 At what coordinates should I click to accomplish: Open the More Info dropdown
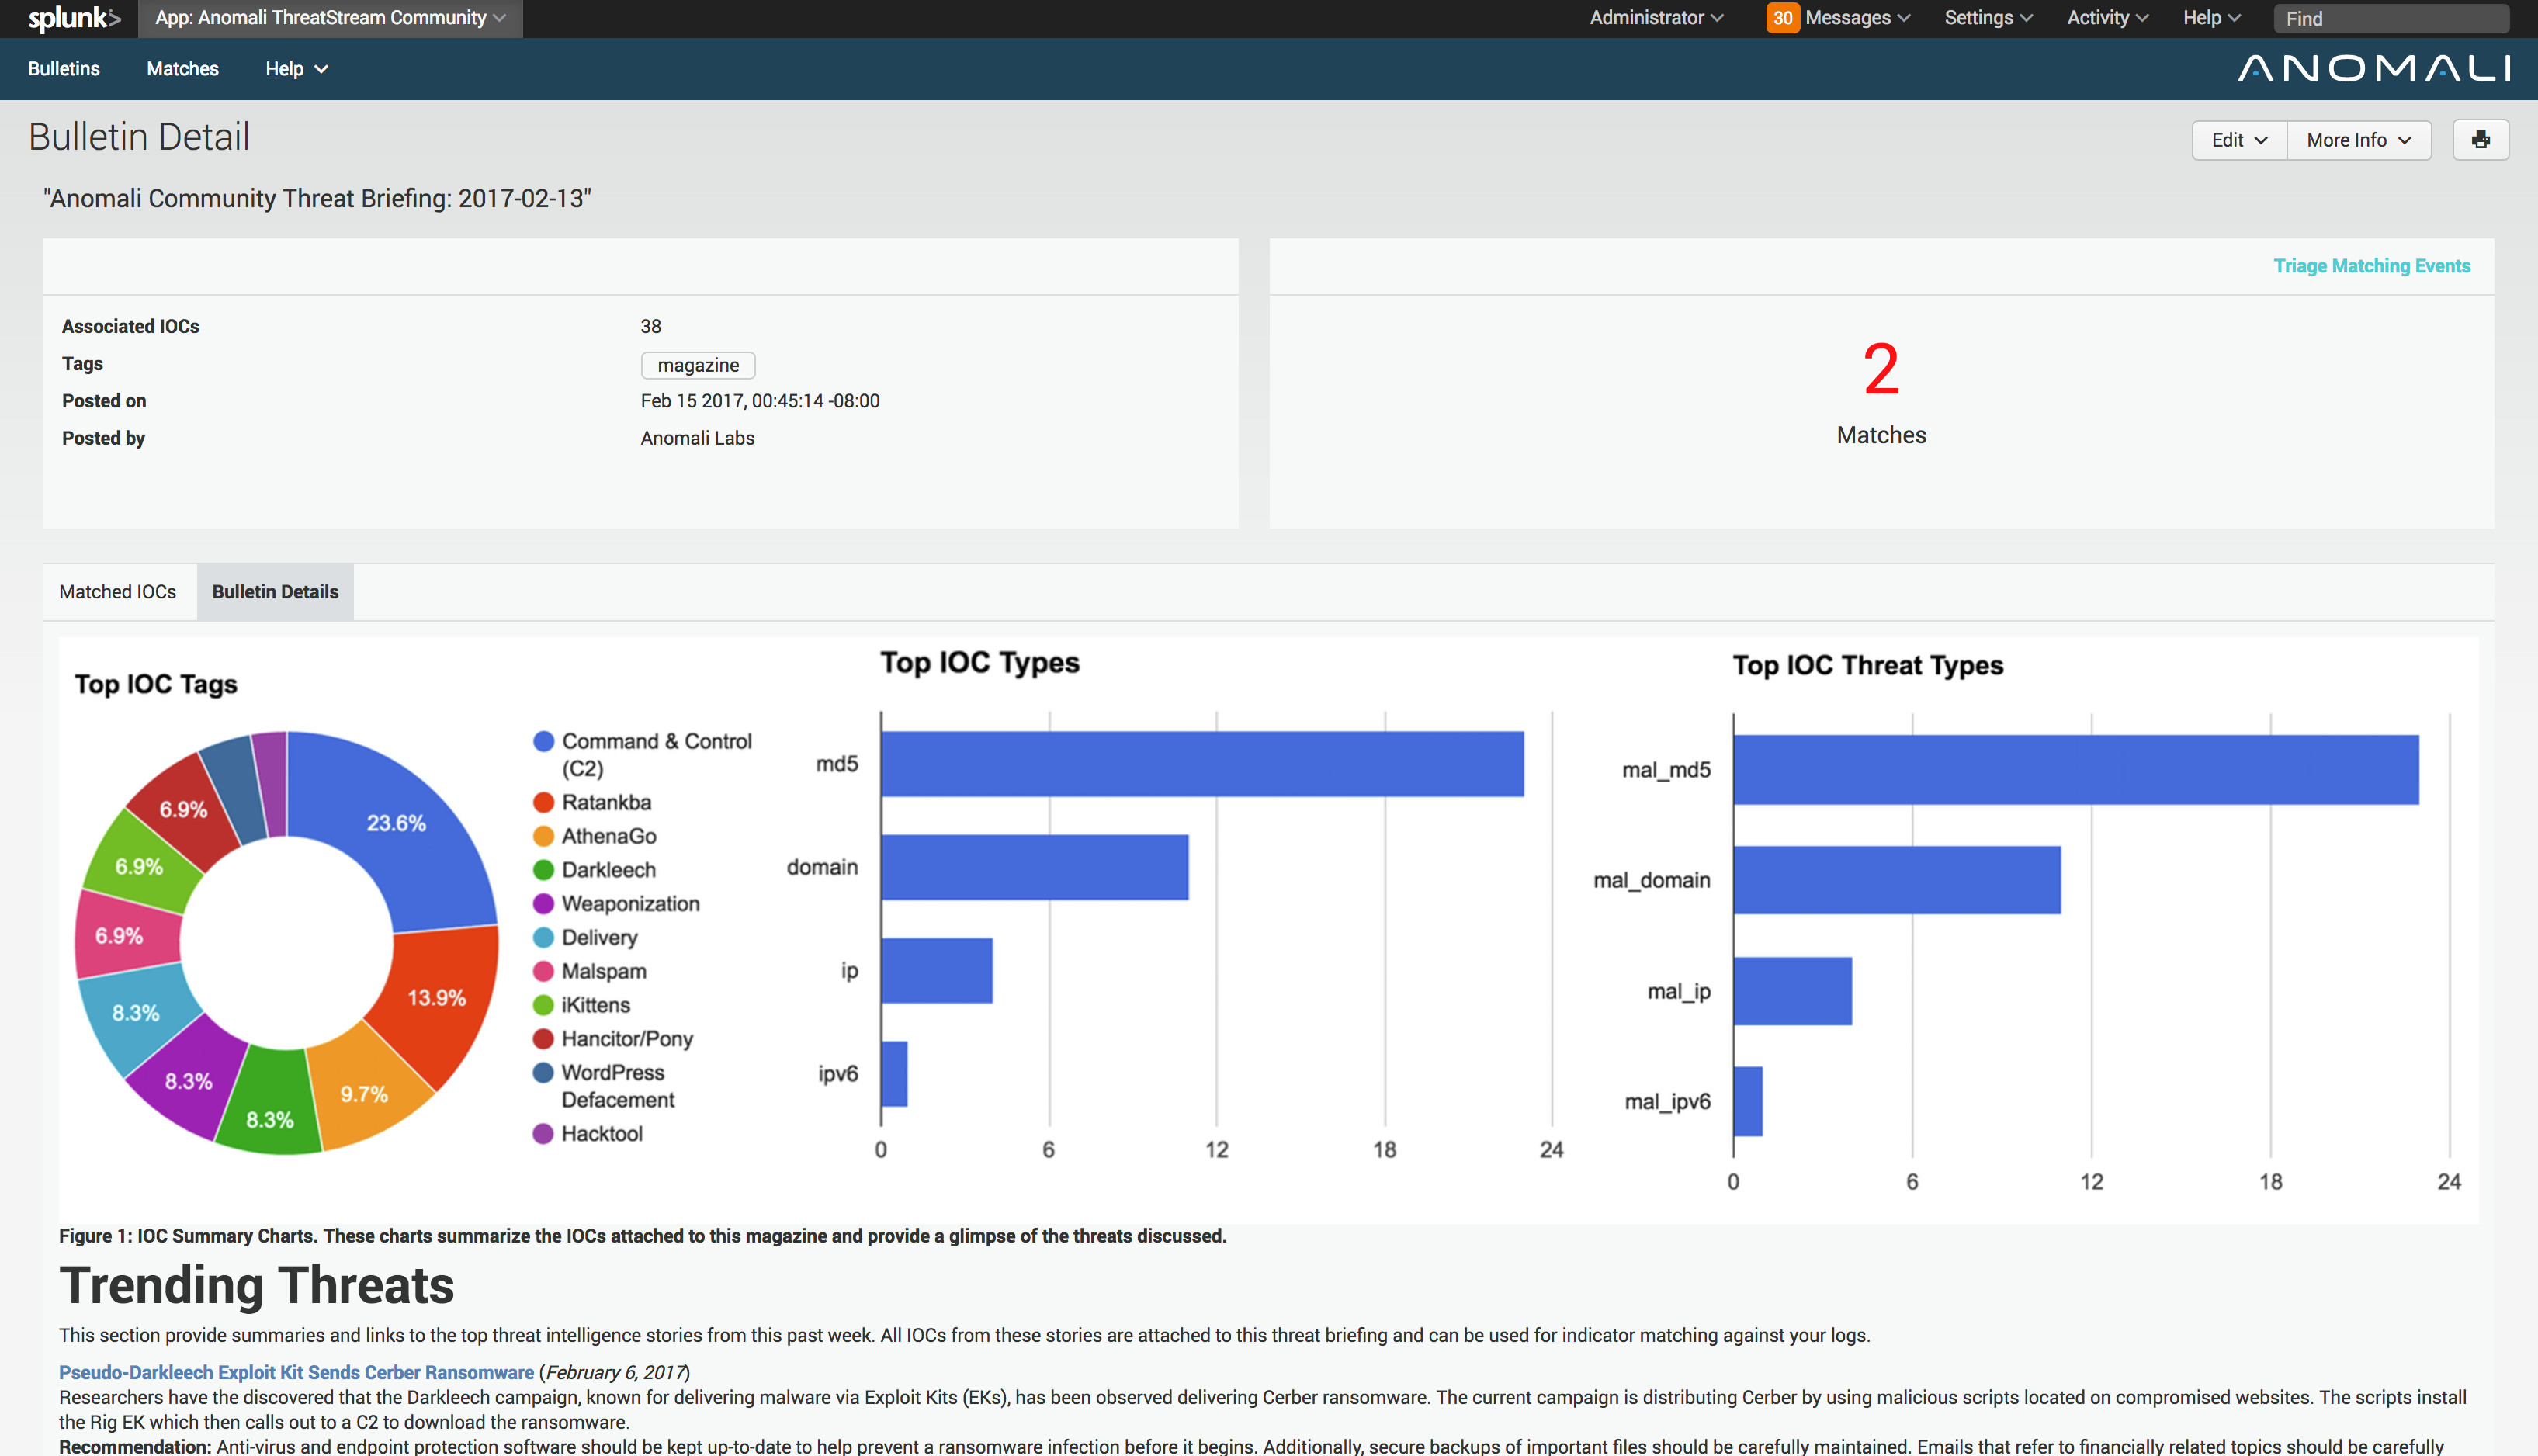2358,140
